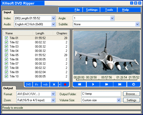Uncheck Title 06 checkbox
The image size is (143, 115).
pos(6,59)
